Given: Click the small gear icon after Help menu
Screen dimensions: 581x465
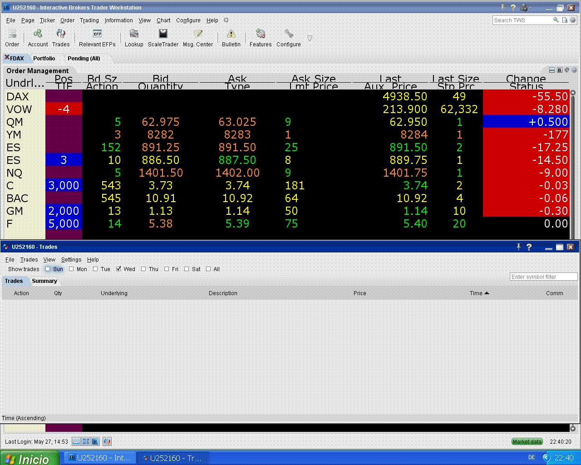Looking at the screenshot, I should click(x=226, y=20).
